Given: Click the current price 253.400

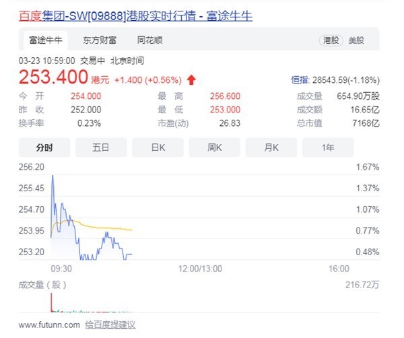Looking at the screenshot, I should click(x=53, y=77).
